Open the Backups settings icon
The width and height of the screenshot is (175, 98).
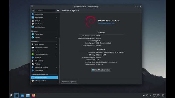[x=33, y=21]
